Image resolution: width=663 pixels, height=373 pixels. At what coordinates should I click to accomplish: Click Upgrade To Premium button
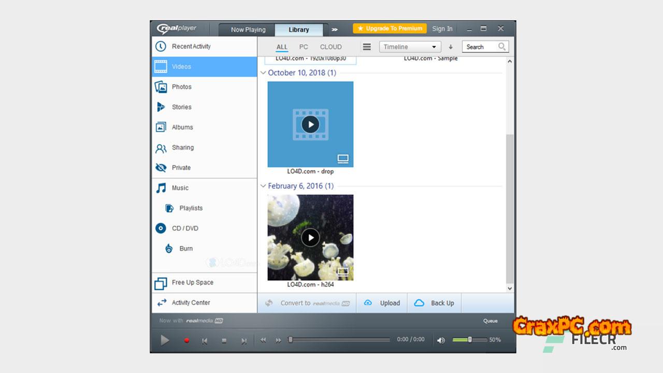tap(390, 28)
